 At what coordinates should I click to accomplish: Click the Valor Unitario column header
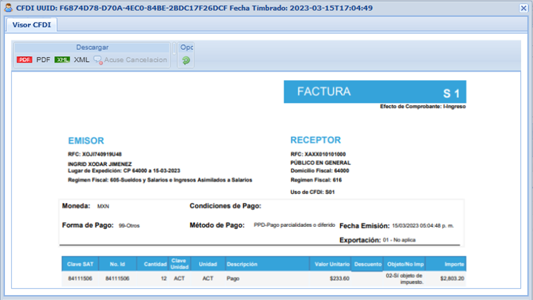coord(332,265)
